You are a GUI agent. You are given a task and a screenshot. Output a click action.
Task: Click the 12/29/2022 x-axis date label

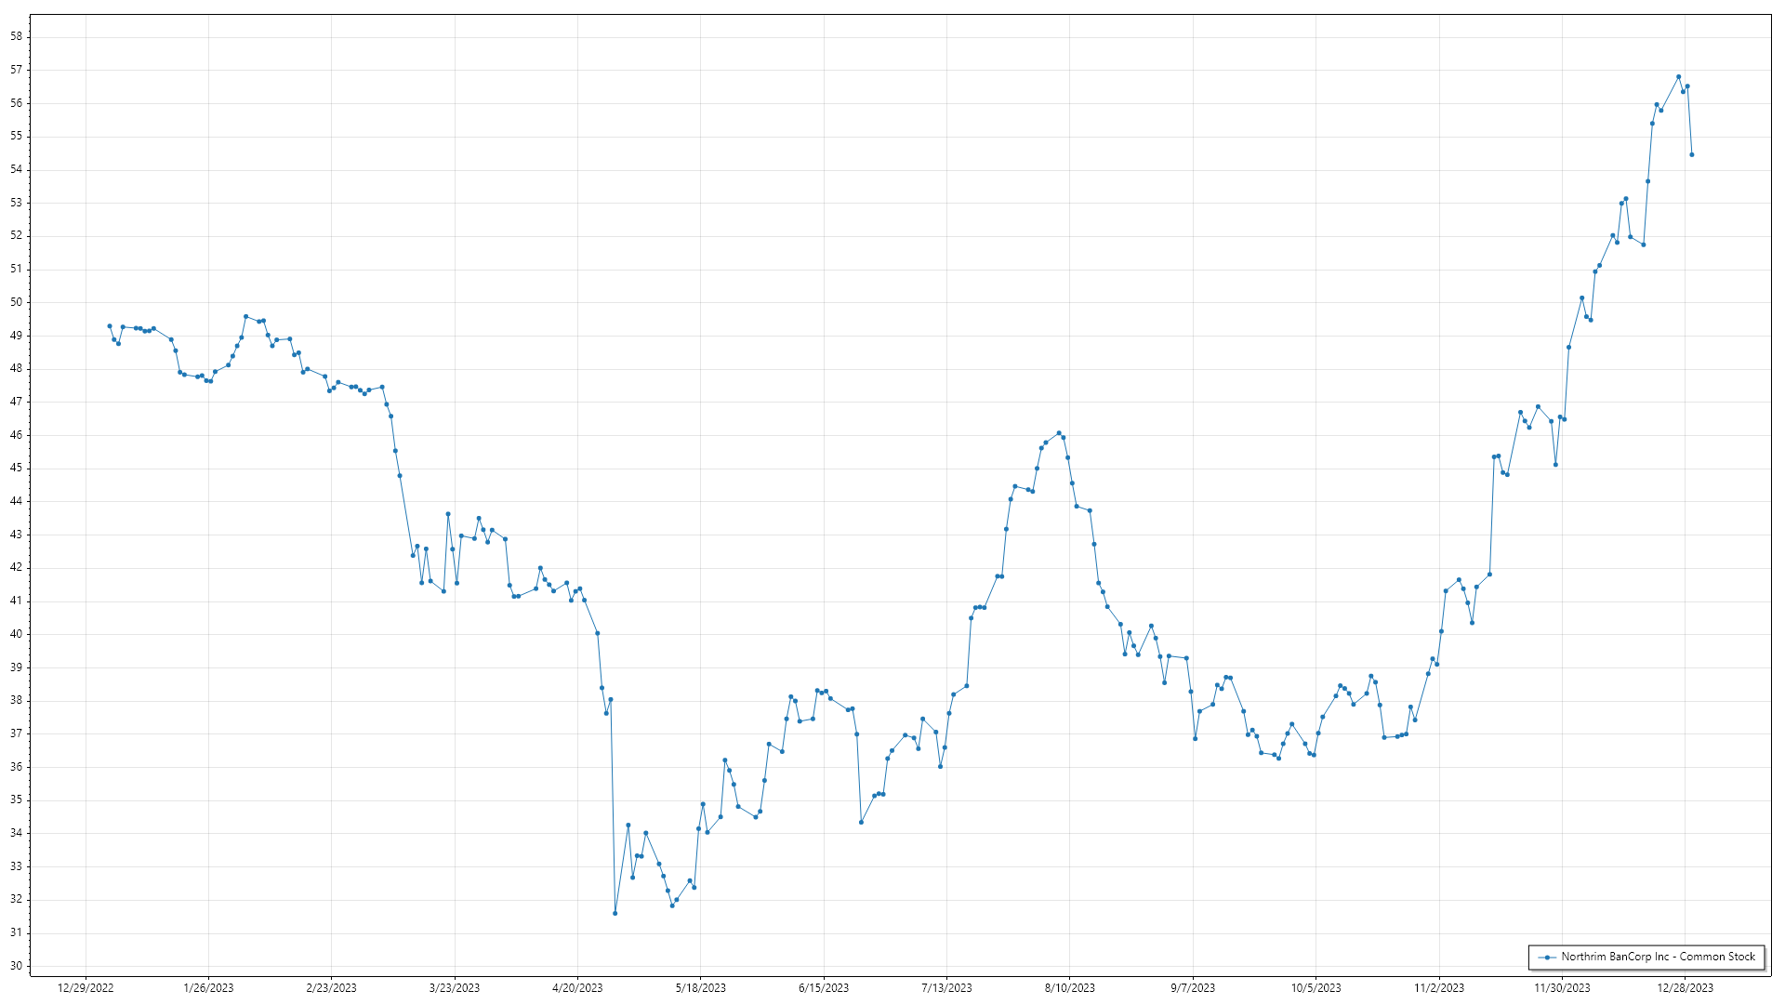click(86, 988)
